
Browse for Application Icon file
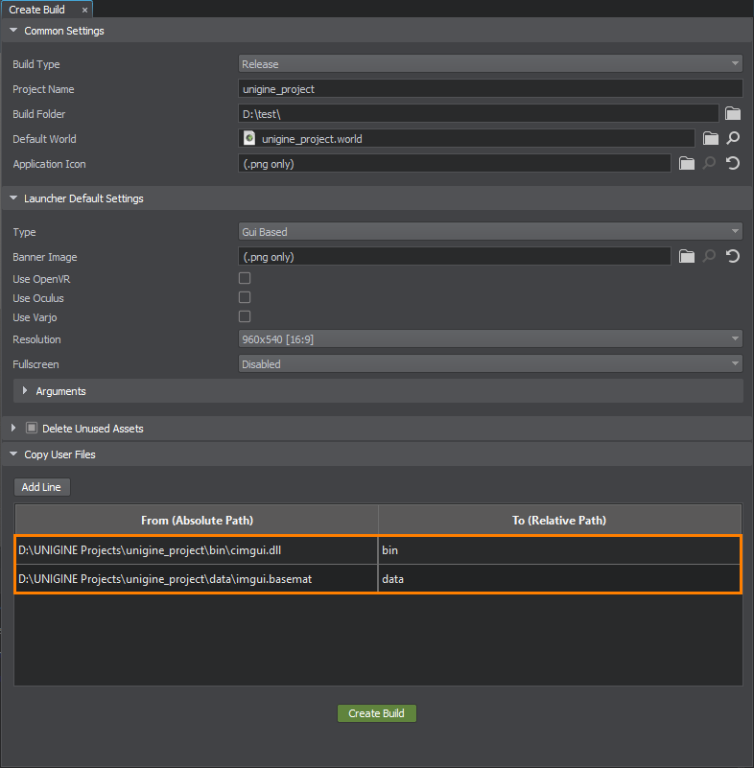click(x=686, y=163)
